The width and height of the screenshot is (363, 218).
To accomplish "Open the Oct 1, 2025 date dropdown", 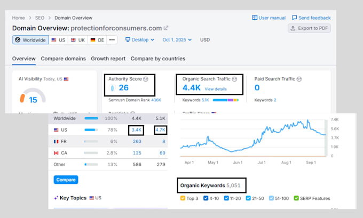I will point(177,40).
